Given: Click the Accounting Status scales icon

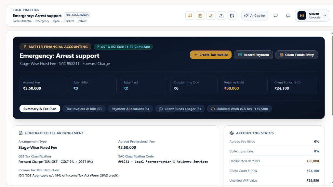Looking at the screenshot, I should (232, 133).
